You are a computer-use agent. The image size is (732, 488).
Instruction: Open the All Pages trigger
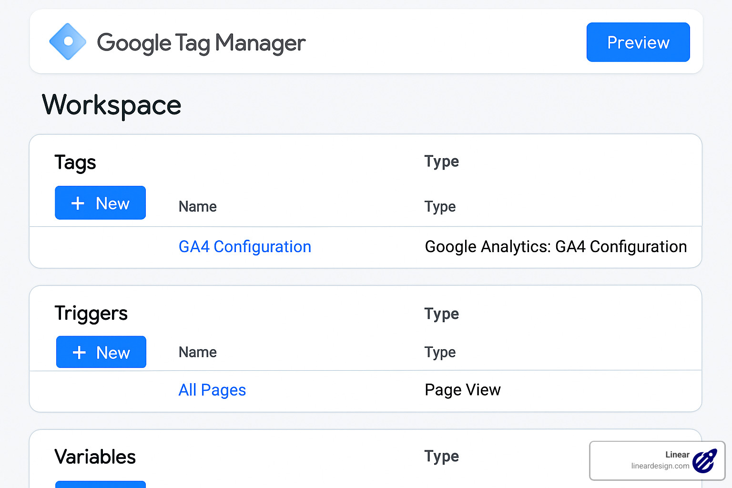(212, 389)
